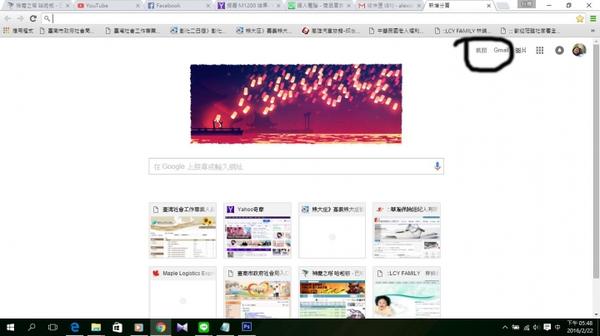Open Windows taskbar search

(x=32, y=327)
